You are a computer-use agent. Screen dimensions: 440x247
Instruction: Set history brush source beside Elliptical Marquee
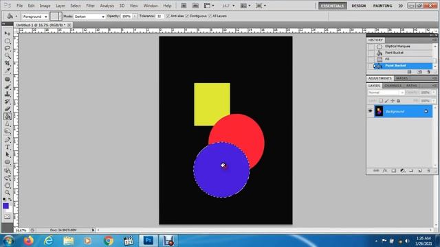point(371,46)
